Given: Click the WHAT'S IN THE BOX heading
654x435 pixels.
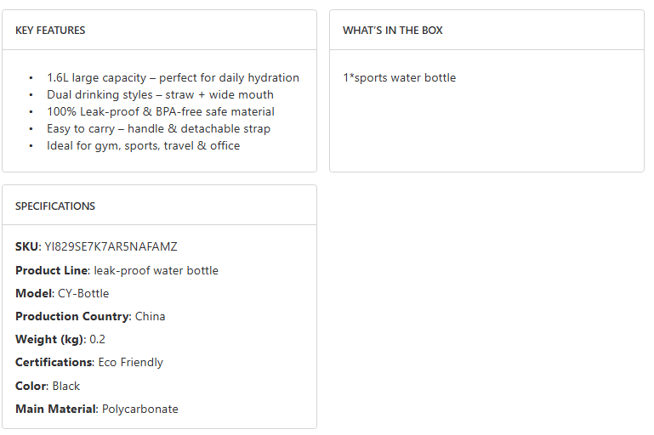Looking at the screenshot, I should tap(393, 31).
